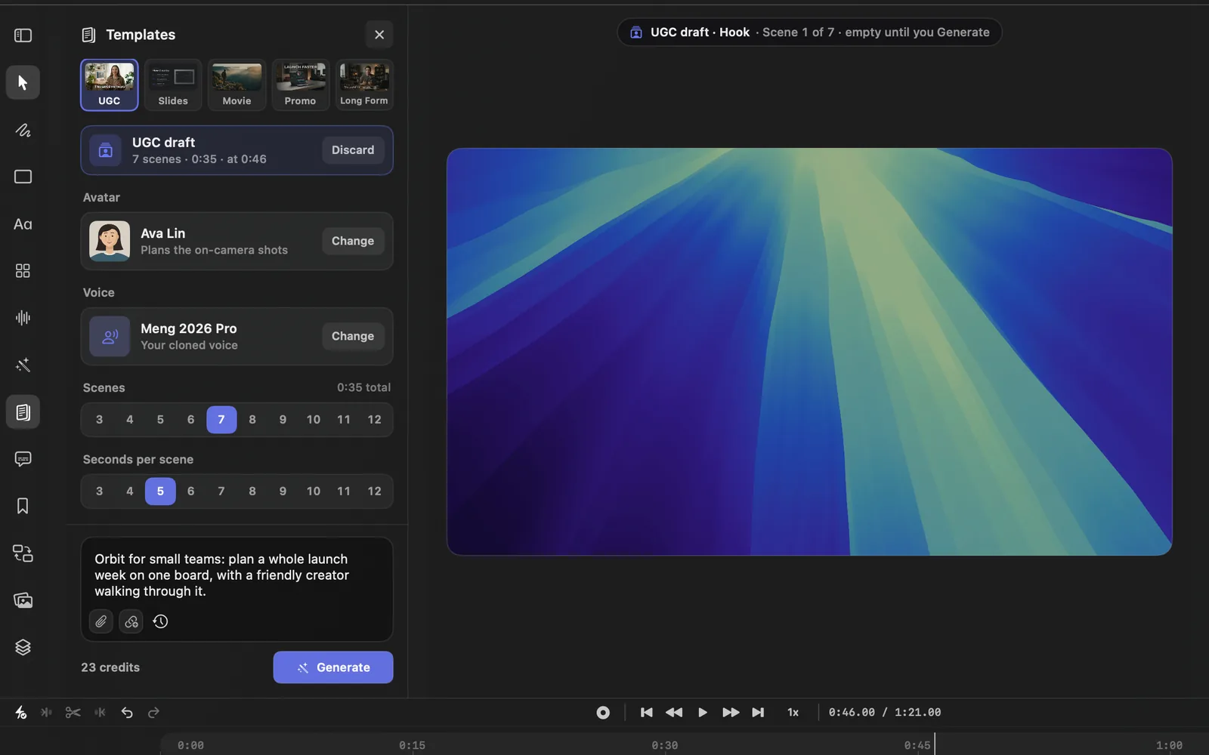Click the scissors split tool
The width and height of the screenshot is (1209, 755).
[x=73, y=712]
